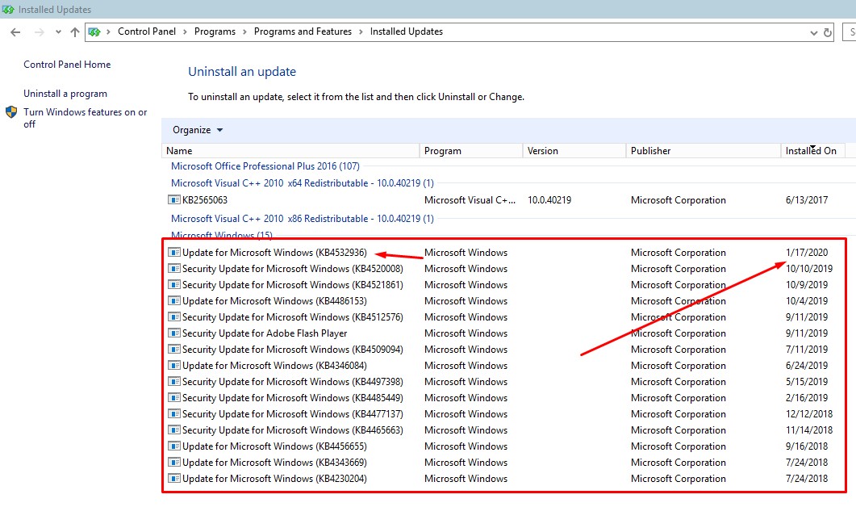Open Control Panel Home link

(67, 65)
